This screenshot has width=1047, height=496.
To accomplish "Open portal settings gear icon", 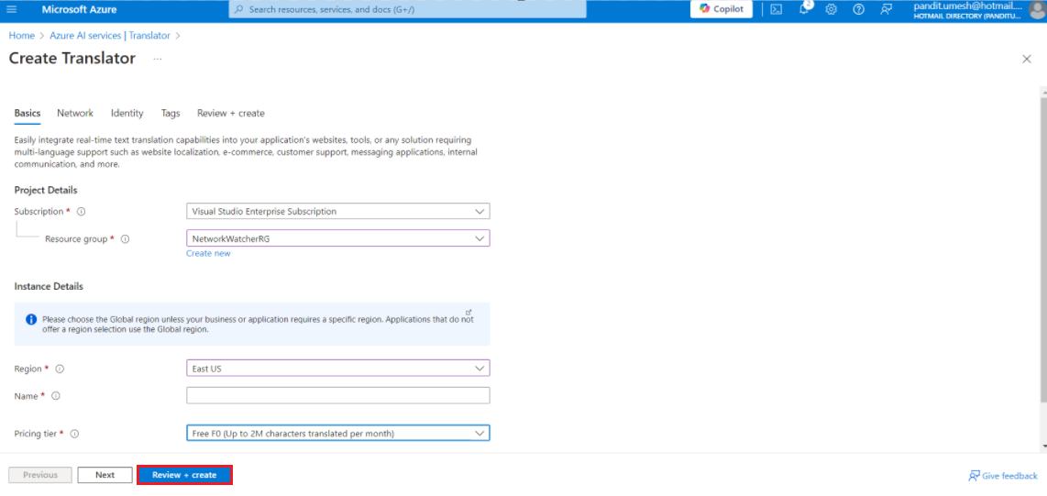I will [x=832, y=9].
